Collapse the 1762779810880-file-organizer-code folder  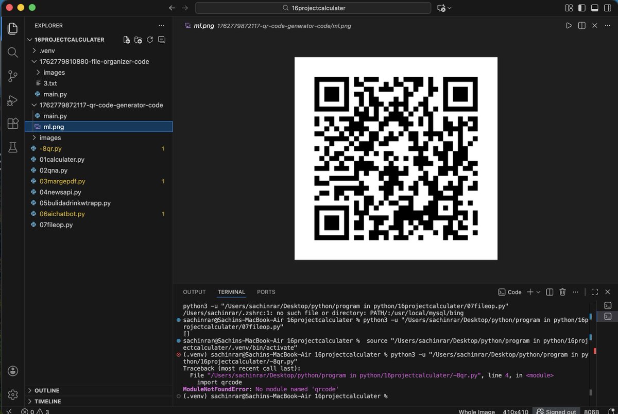click(35, 61)
